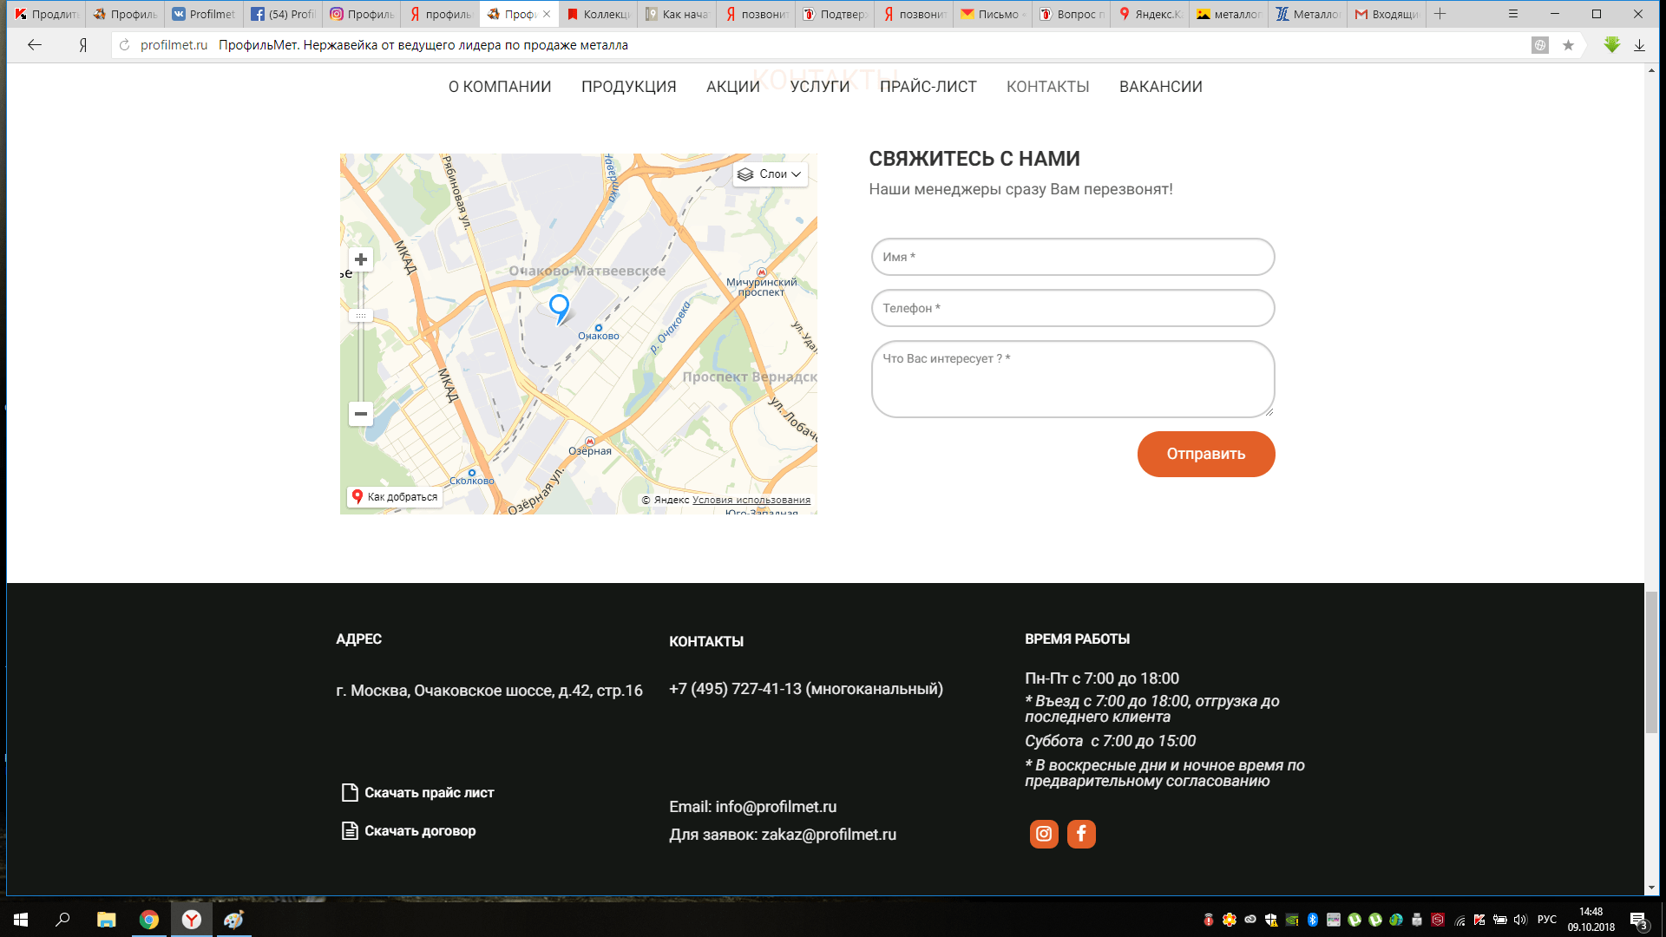
Task: Click Как добраться button on map
Action: [x=395, y=497]
